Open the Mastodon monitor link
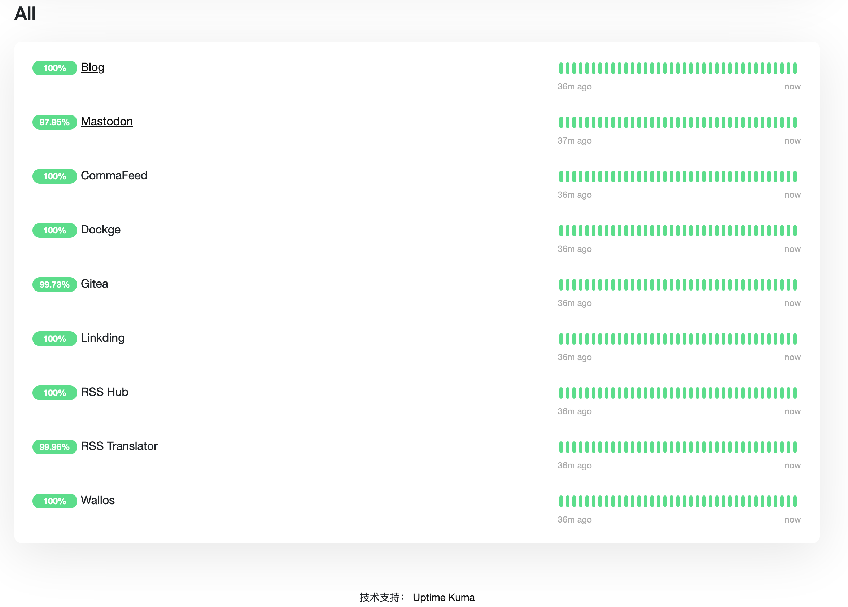848x607 pixels. coord(106,122)
